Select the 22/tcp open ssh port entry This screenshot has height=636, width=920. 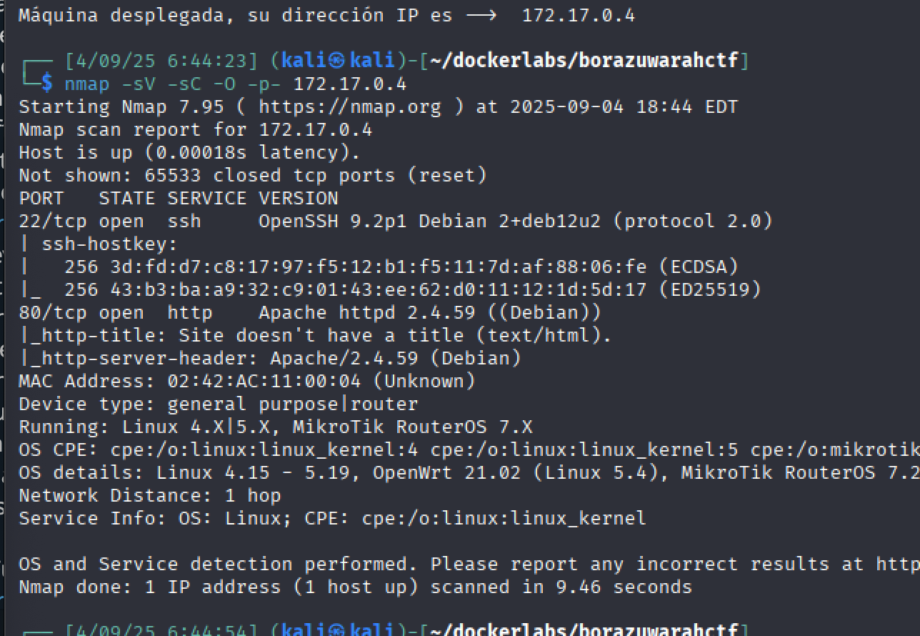(109, 222)
